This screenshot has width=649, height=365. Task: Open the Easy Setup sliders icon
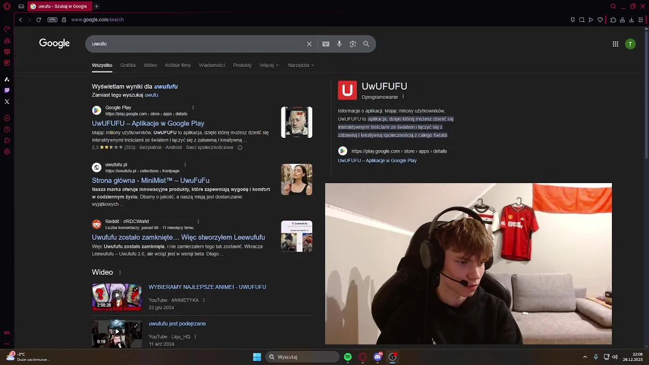(x=640, y=20)
